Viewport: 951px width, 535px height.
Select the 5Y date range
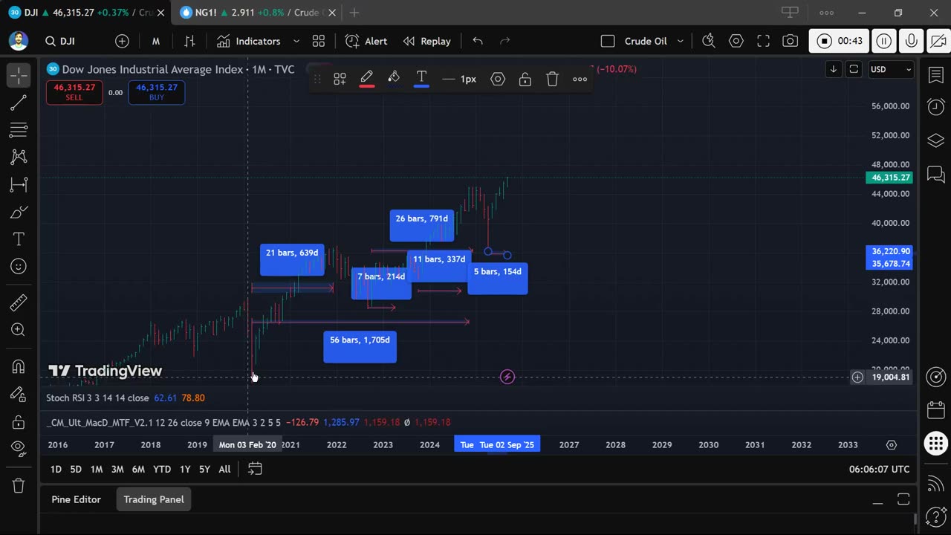pos(204,469)
